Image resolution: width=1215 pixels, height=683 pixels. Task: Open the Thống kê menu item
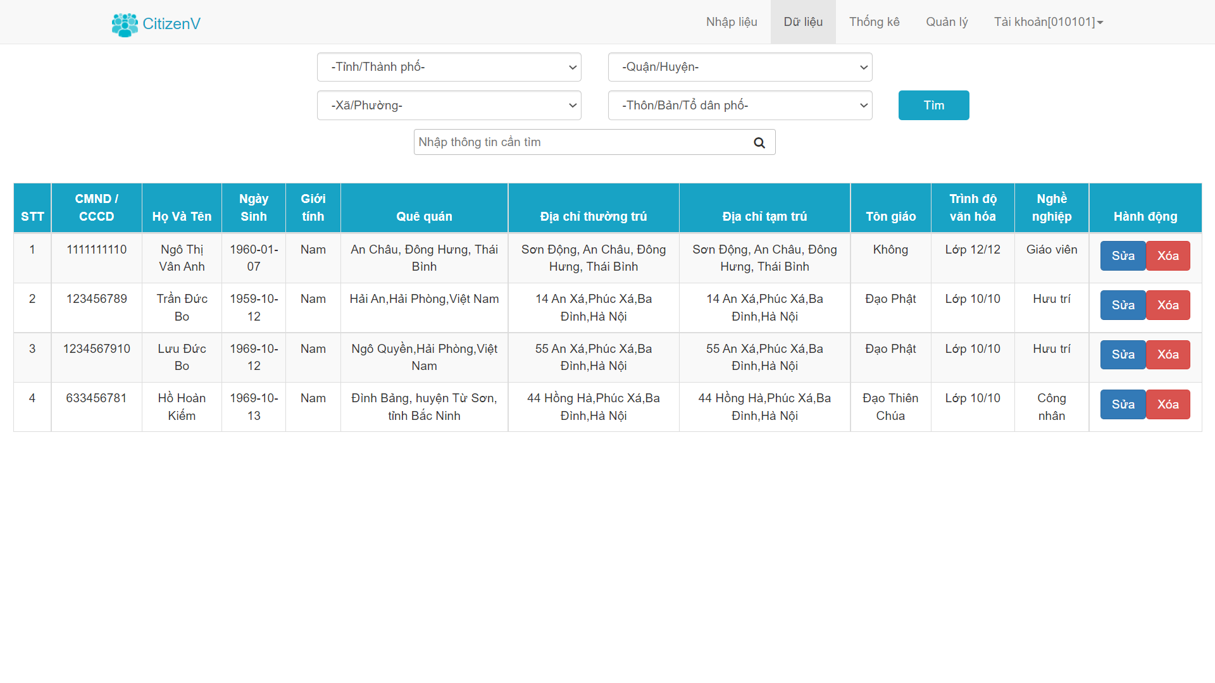point(874,22)
